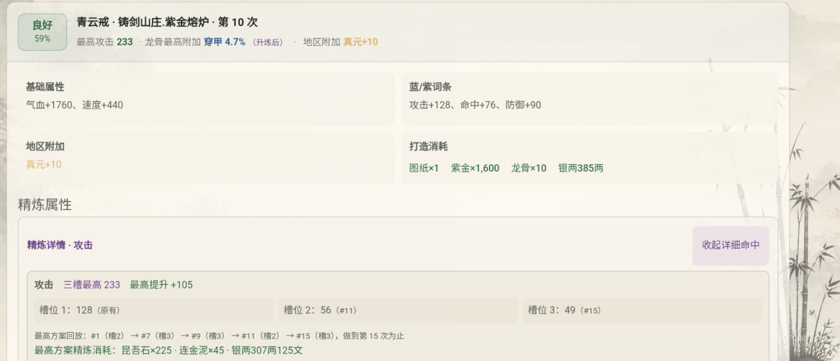Click the header 真元+10 regional bonus
The image size is (840, 361).
[x=360, y=42]
